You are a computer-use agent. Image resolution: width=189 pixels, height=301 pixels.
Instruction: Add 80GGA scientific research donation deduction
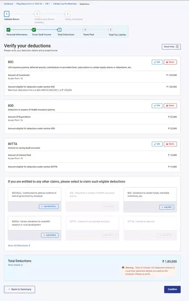point(50,235)
